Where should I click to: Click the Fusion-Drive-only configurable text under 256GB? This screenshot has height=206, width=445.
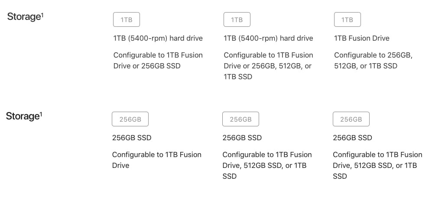pos(157,160)
